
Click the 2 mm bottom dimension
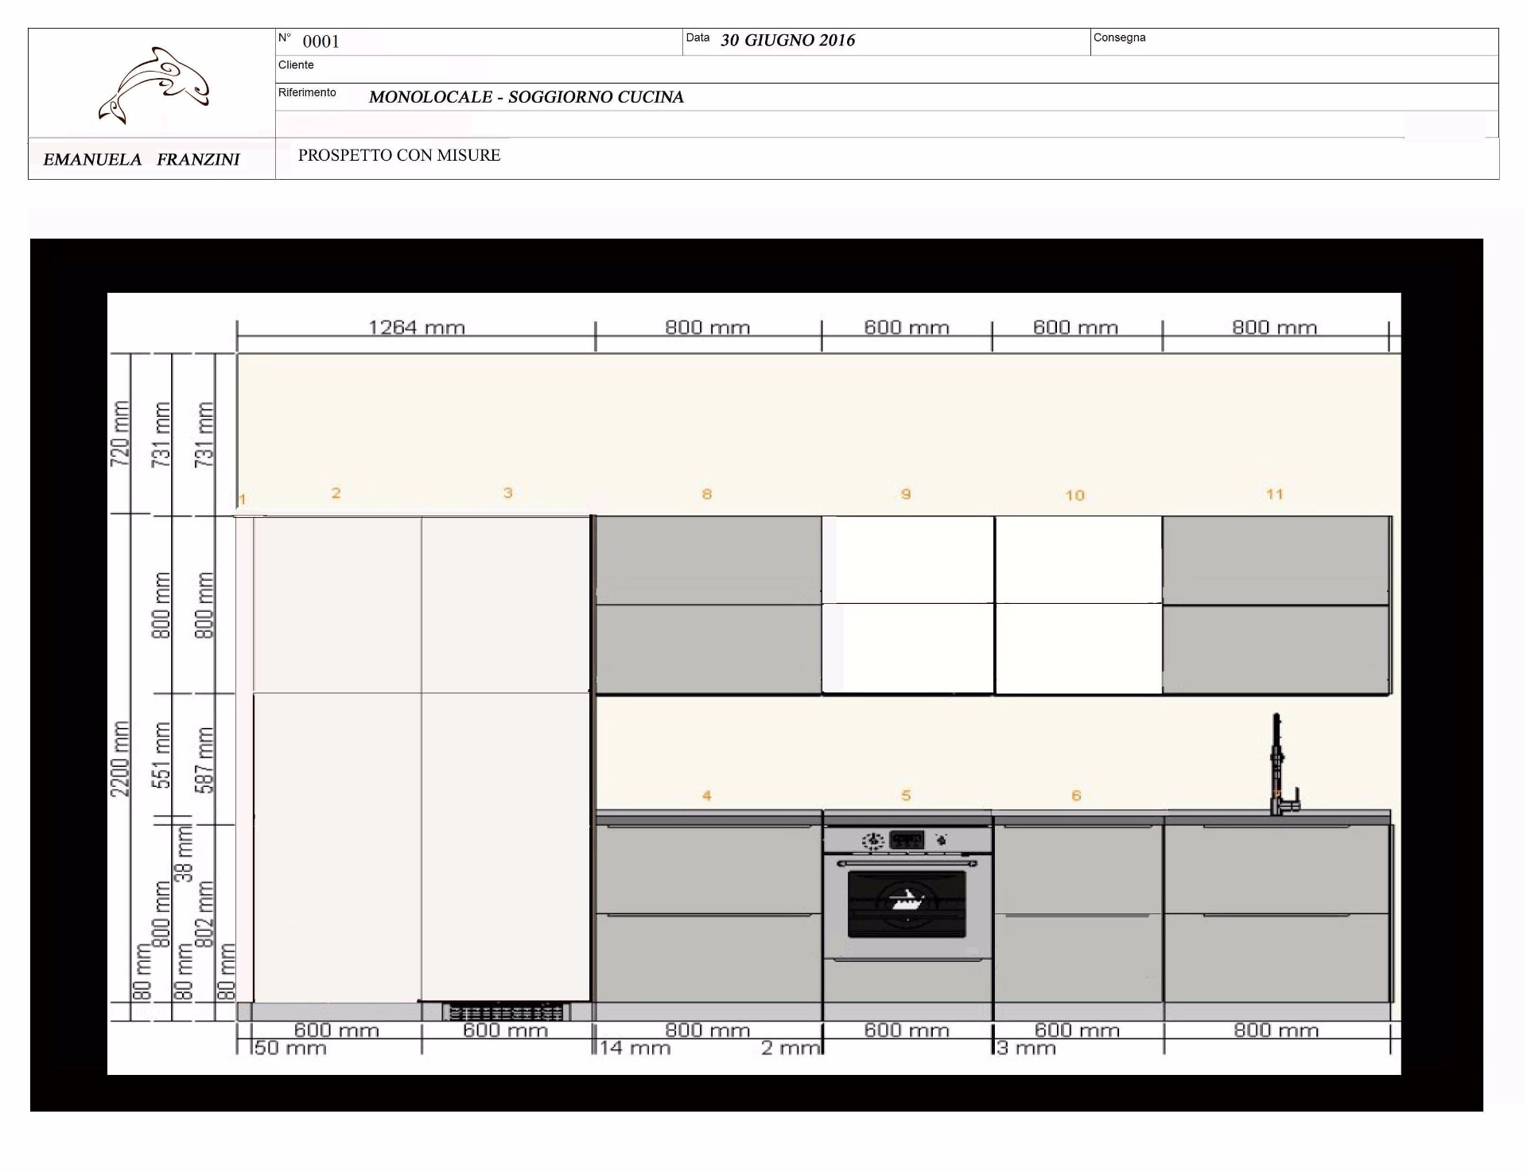coord(790,1049)
